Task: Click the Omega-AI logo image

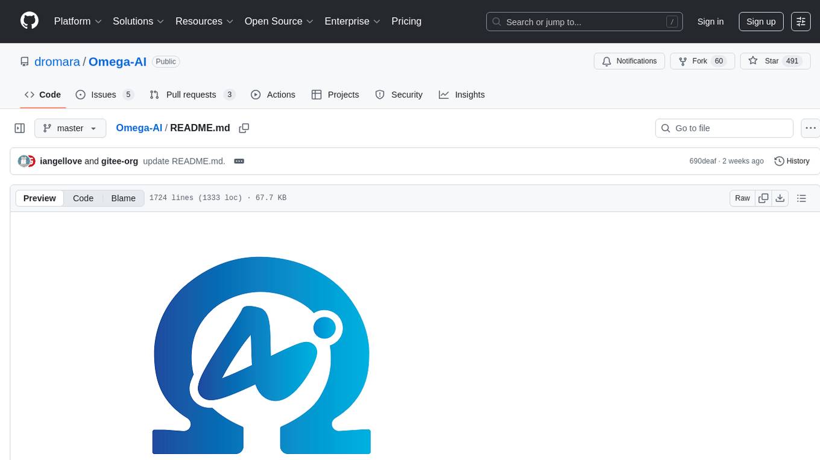Action: (x=262, y=355)
